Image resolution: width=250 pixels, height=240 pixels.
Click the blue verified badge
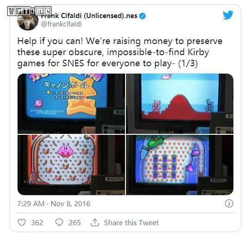[x=143, y=16]
